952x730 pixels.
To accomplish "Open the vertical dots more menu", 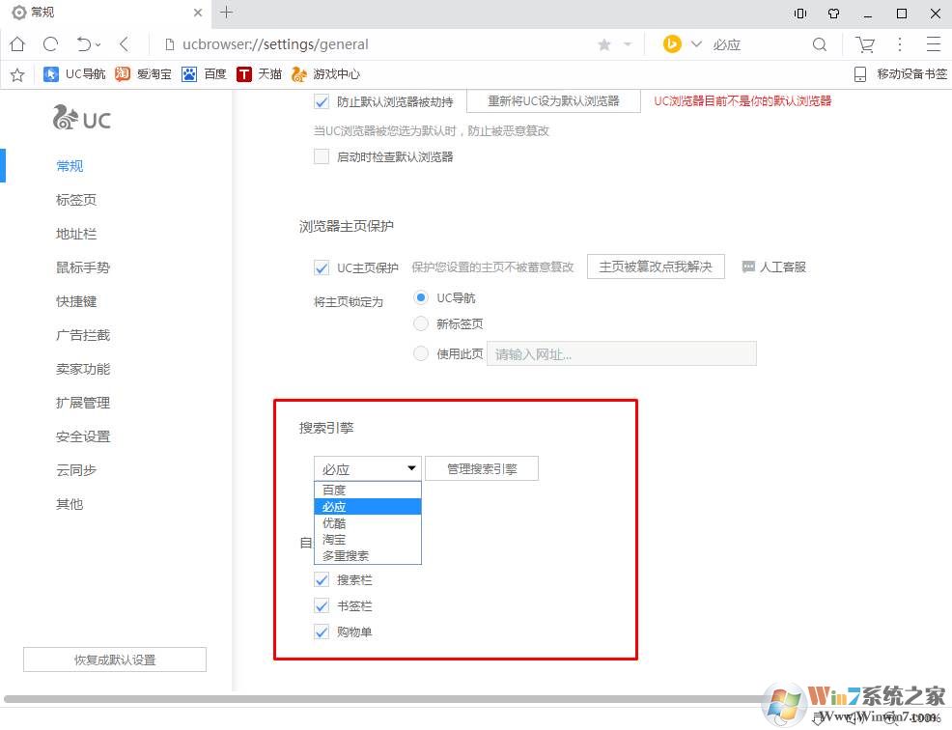I will [900, 43].
